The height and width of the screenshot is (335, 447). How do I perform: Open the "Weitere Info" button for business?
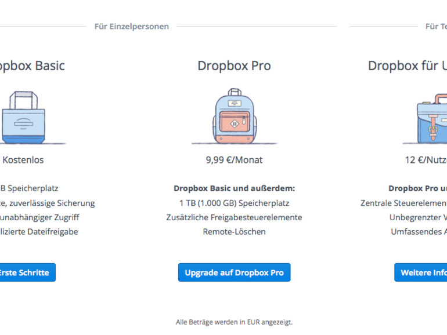(x=421, y=272)
